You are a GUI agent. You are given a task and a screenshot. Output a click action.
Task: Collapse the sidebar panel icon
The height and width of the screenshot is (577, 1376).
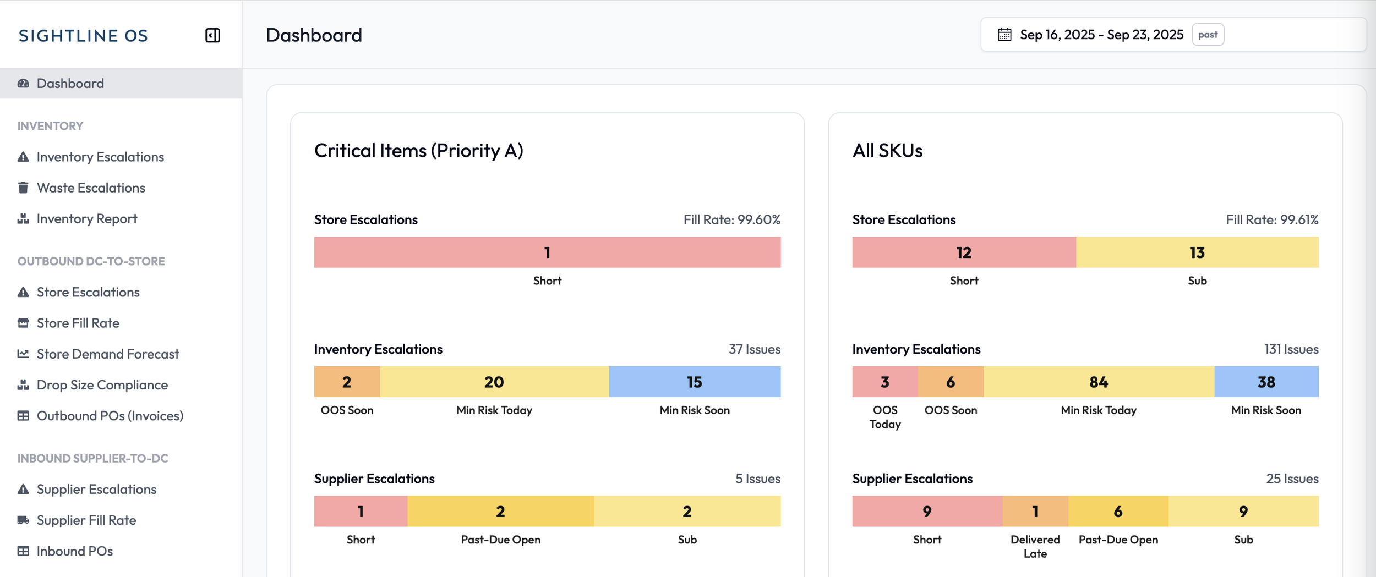[212, 35]
